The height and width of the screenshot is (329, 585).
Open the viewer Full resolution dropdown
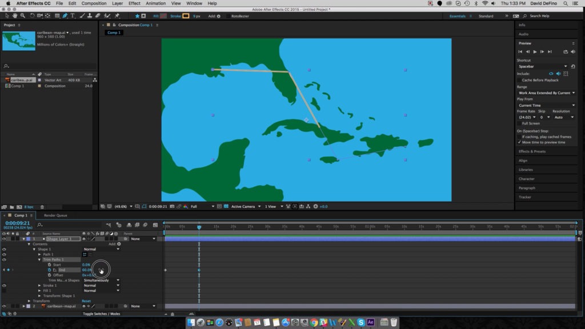click(203, 206)
